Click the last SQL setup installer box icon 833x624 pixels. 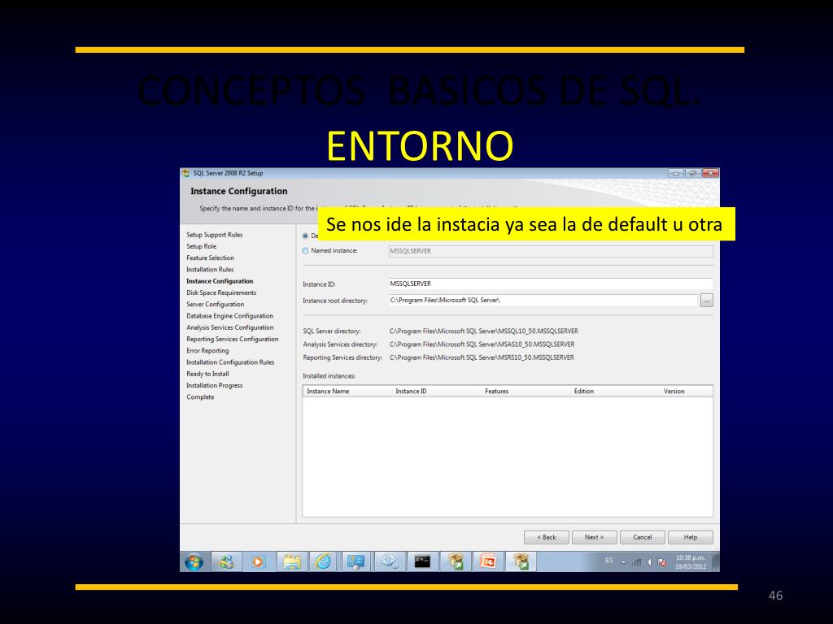521,561
